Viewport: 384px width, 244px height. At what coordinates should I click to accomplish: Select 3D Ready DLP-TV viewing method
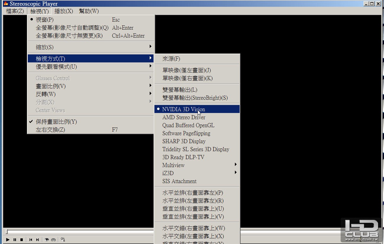click(197, 157)
